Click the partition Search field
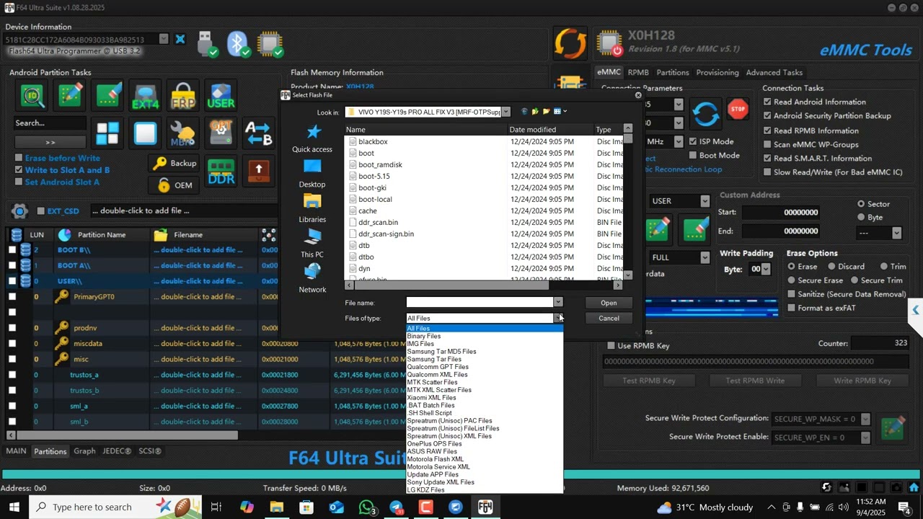This screenshot has width=923, height=519. 50,123
